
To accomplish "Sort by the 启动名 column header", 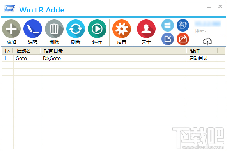I will pos(27,51).
